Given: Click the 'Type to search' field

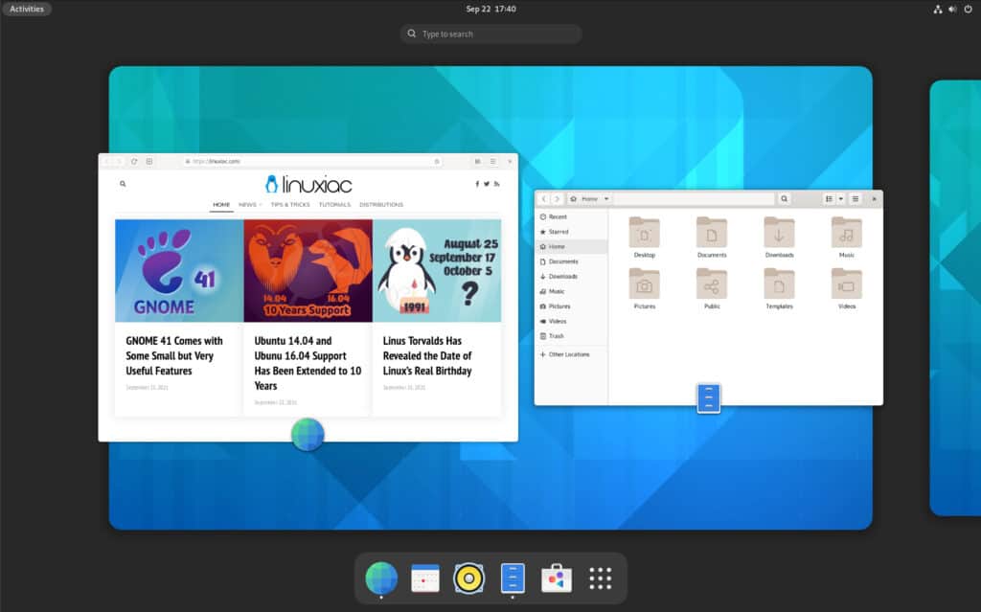Looking at the screenshot, I should [491, 34].
